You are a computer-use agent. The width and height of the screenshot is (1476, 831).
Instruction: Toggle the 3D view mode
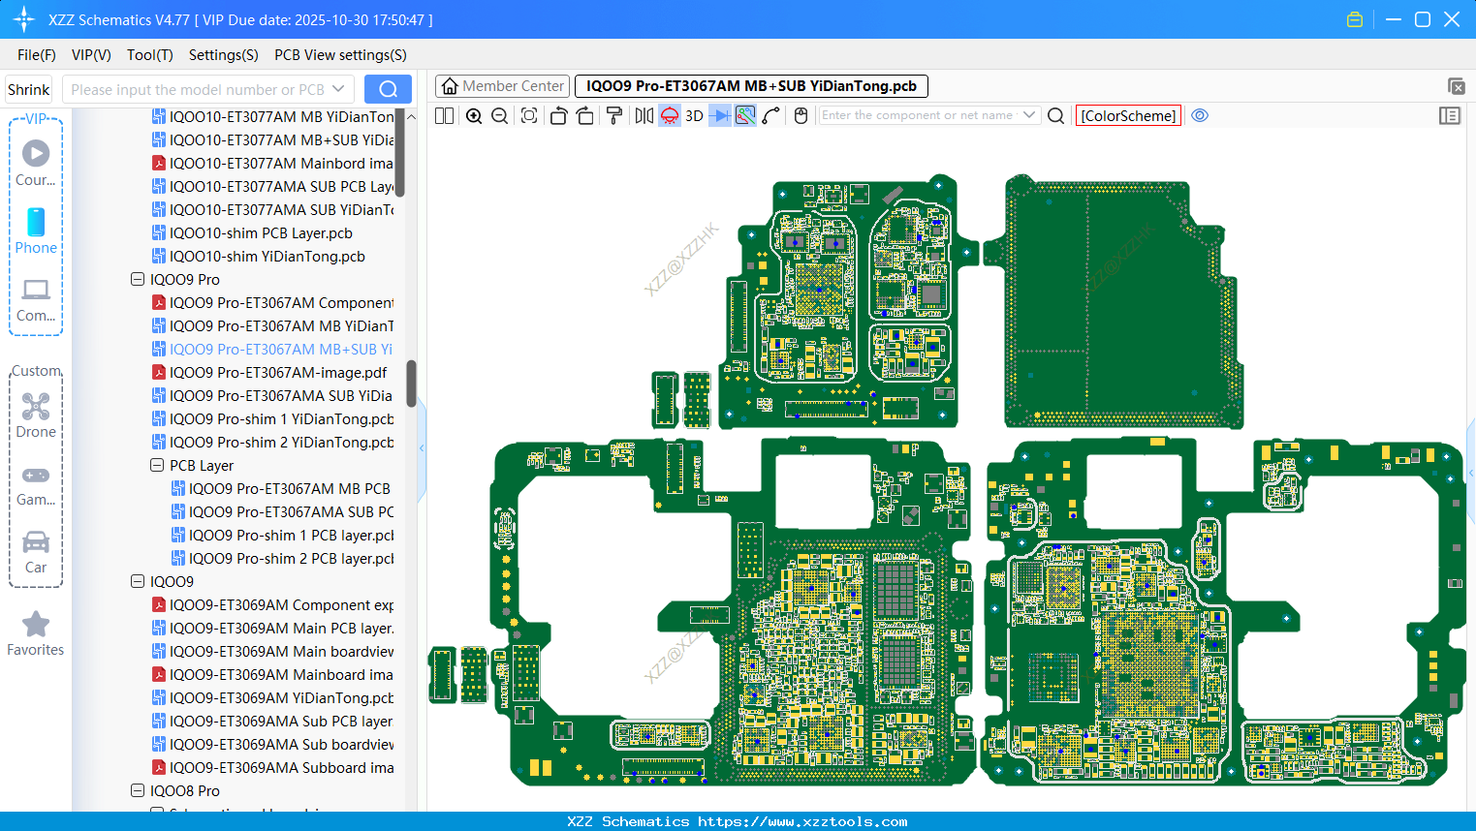click(694, 116)
